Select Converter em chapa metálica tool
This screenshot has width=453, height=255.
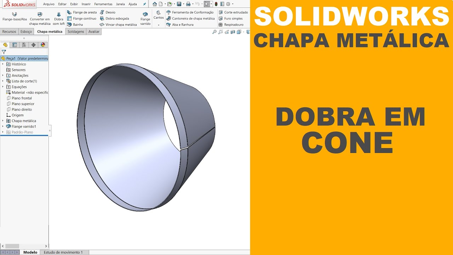(40, 19)
